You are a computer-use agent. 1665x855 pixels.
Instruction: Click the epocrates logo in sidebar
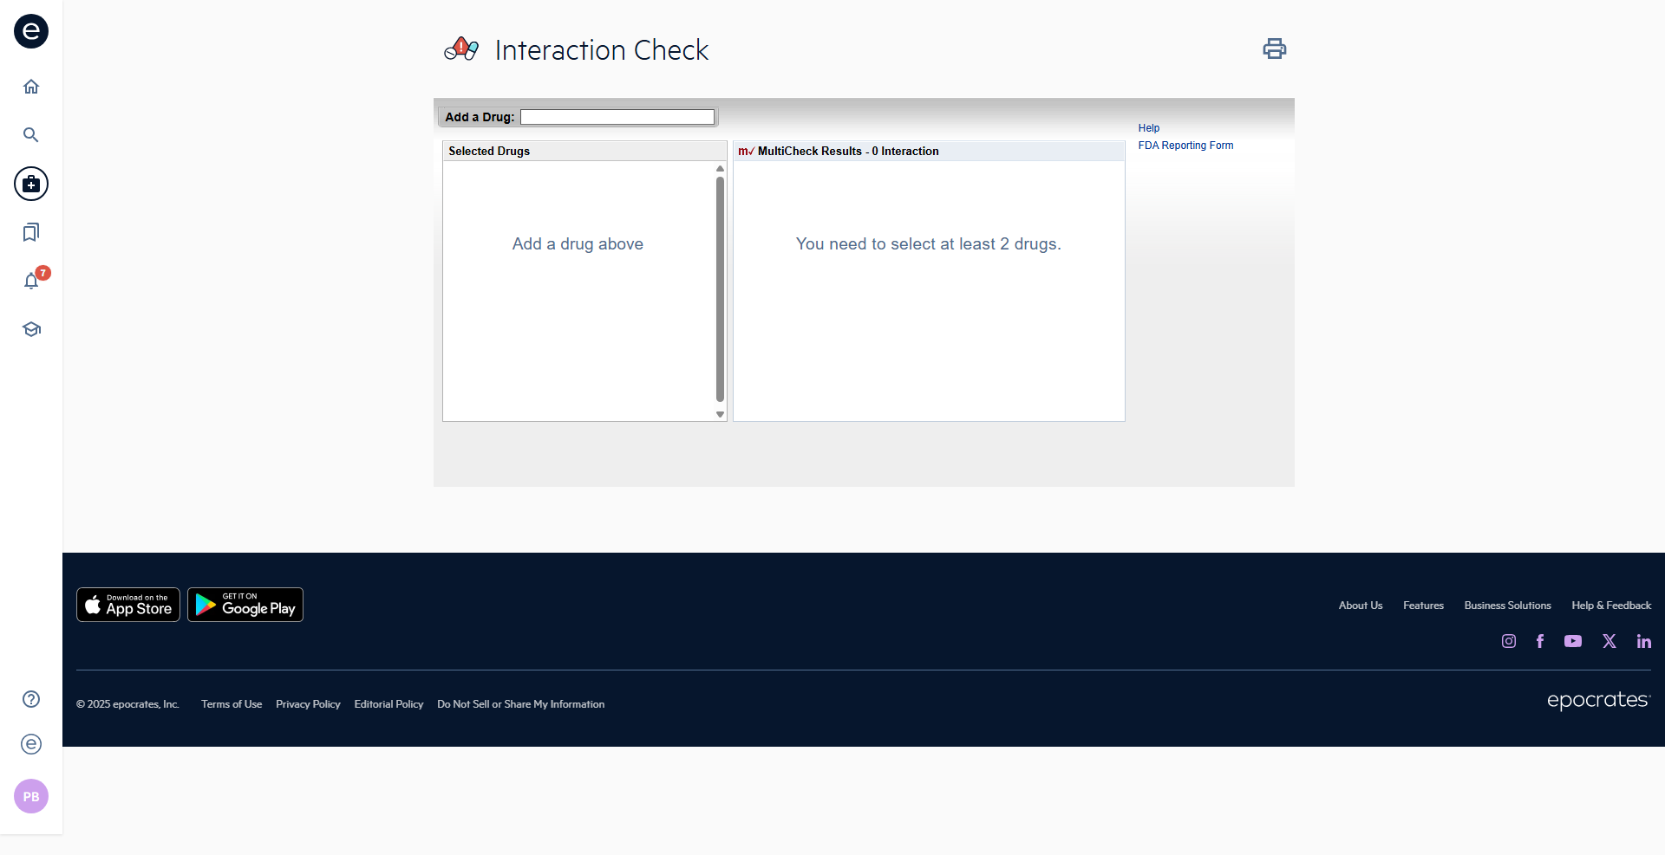31,31
